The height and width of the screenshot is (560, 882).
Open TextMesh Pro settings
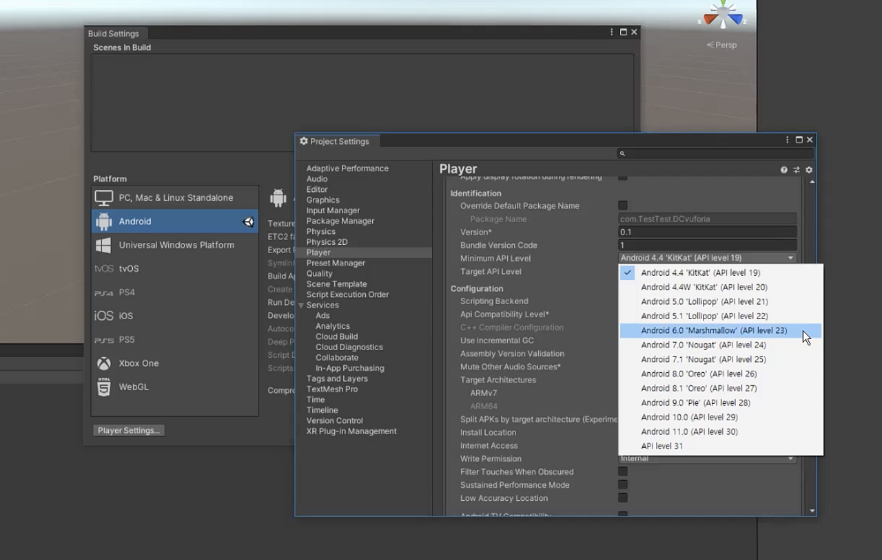(332, 389)
